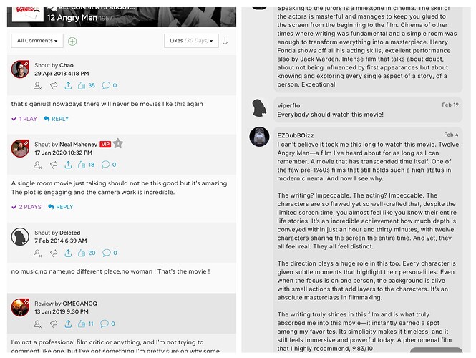Like the Deleted user's shout
This screenshot has width=476, height=358.
[82, 253]
